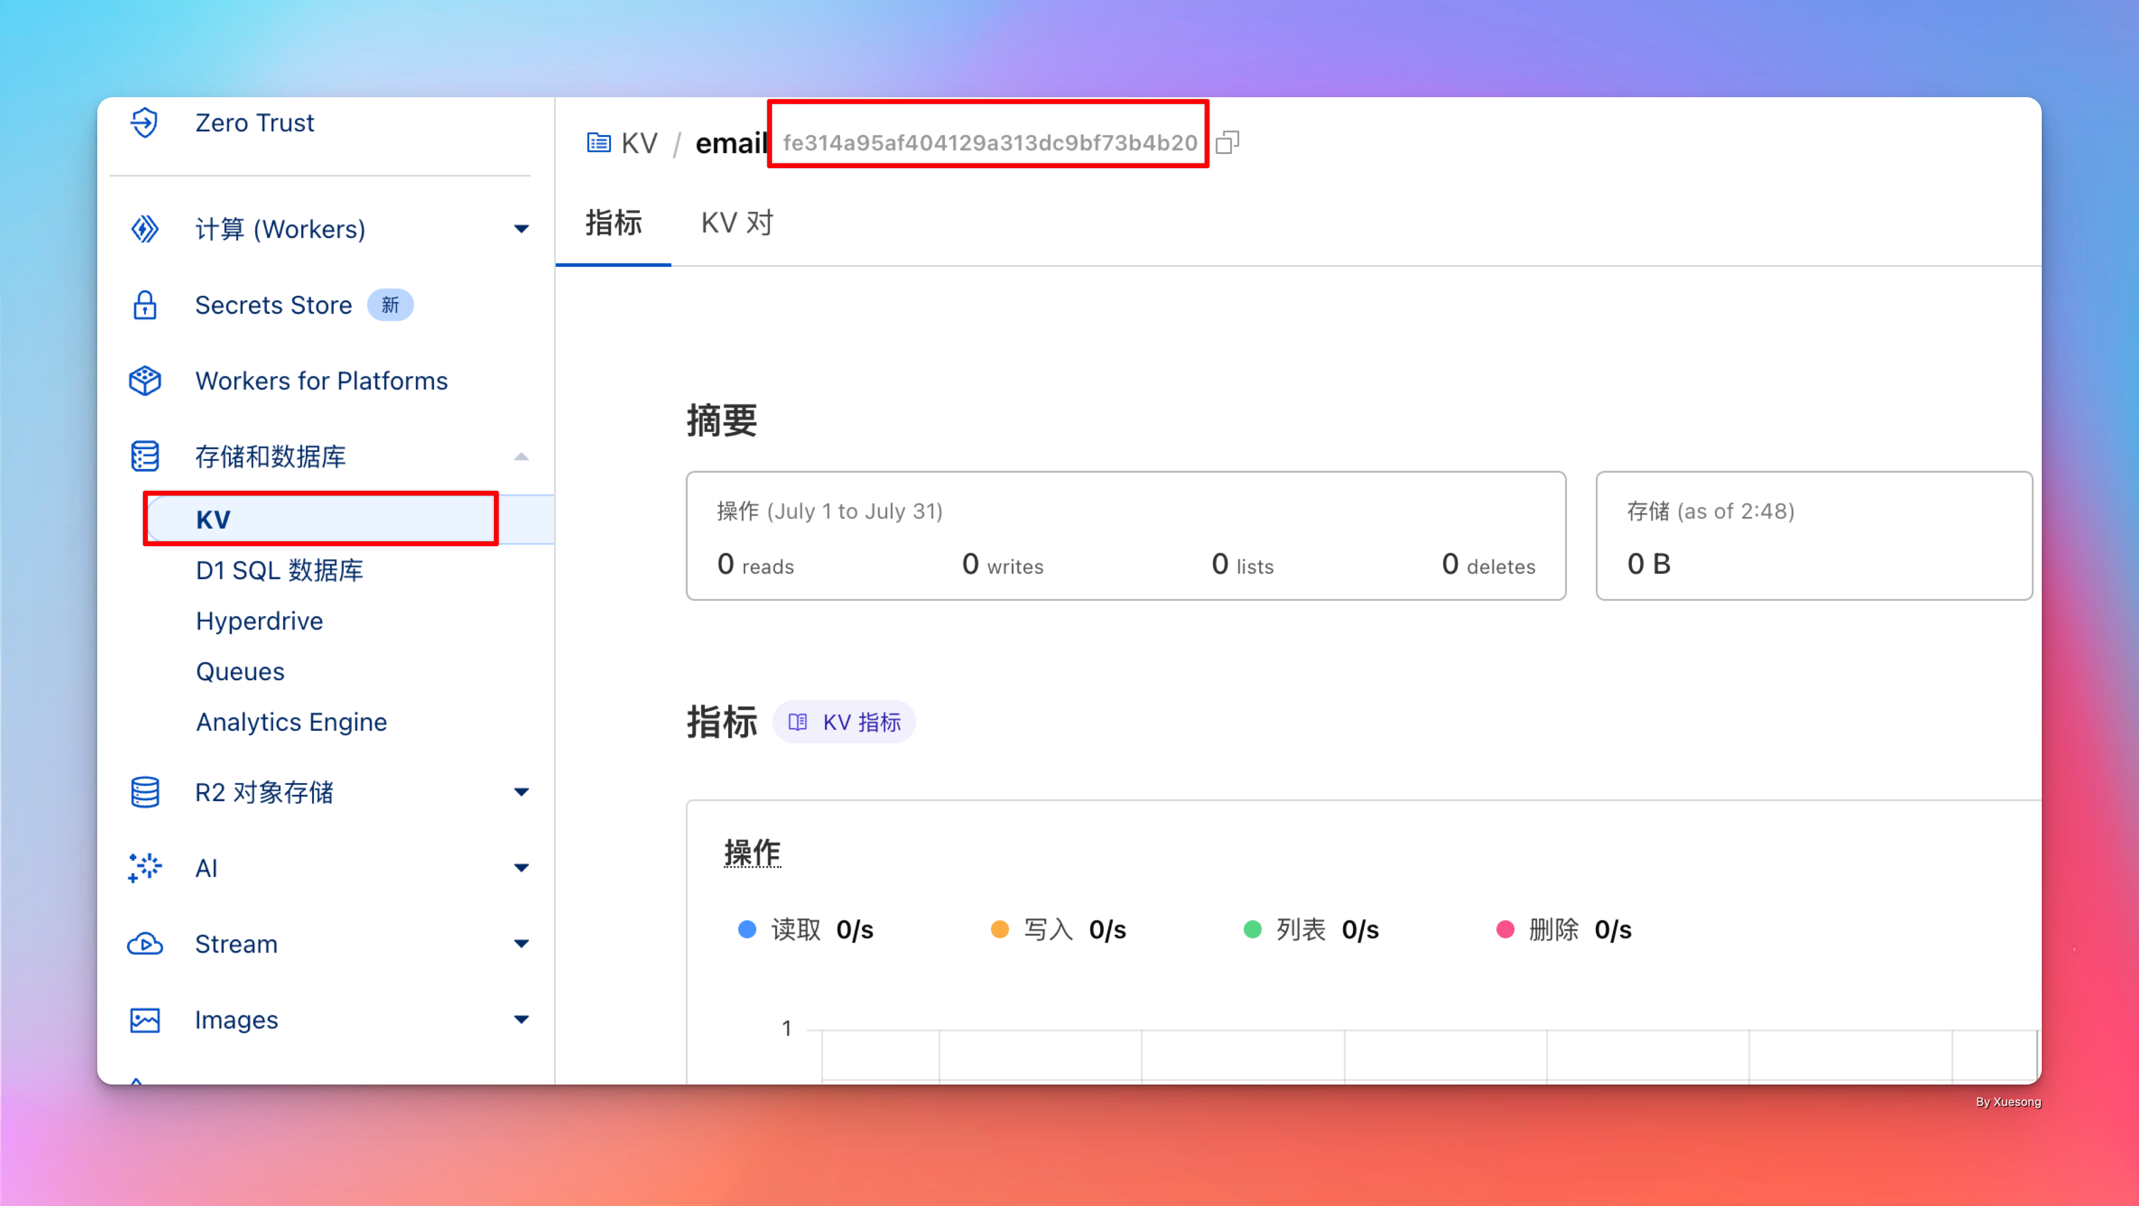Image resolution: width=2139 pixels, height=1206 pixels.
Task: Click the 0 B storage value
Action: coord(1649,565)
